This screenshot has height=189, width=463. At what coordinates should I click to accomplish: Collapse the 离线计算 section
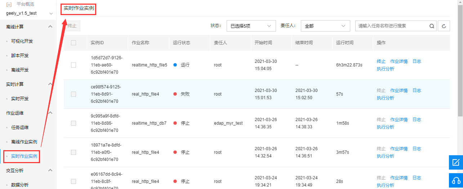pos(50,27)
